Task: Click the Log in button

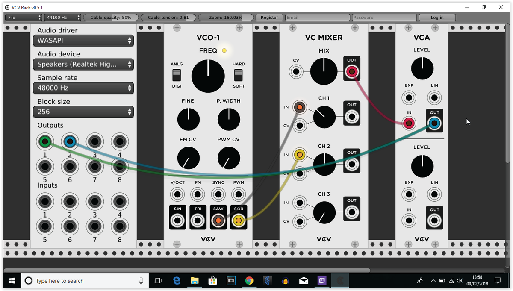Action: [437, 17]
